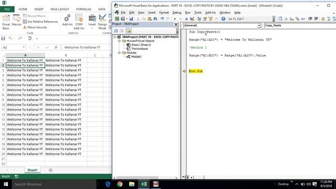This screenshot has height=189, width=336.
Task: Click View Code icon in Project pane
Action: coord(116,31)
